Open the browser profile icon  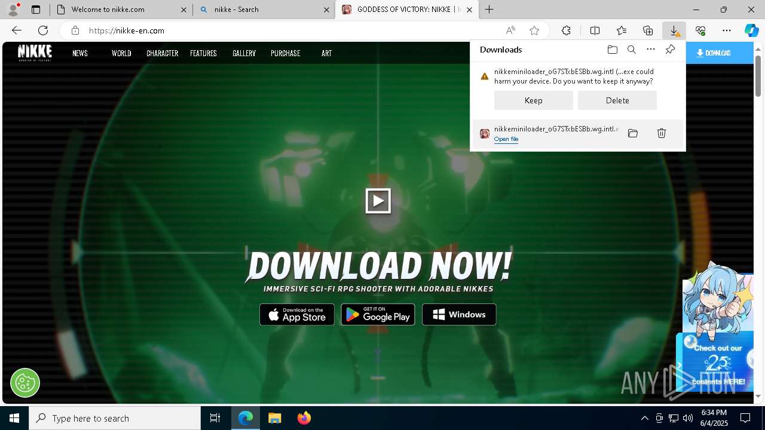[13, 10]
